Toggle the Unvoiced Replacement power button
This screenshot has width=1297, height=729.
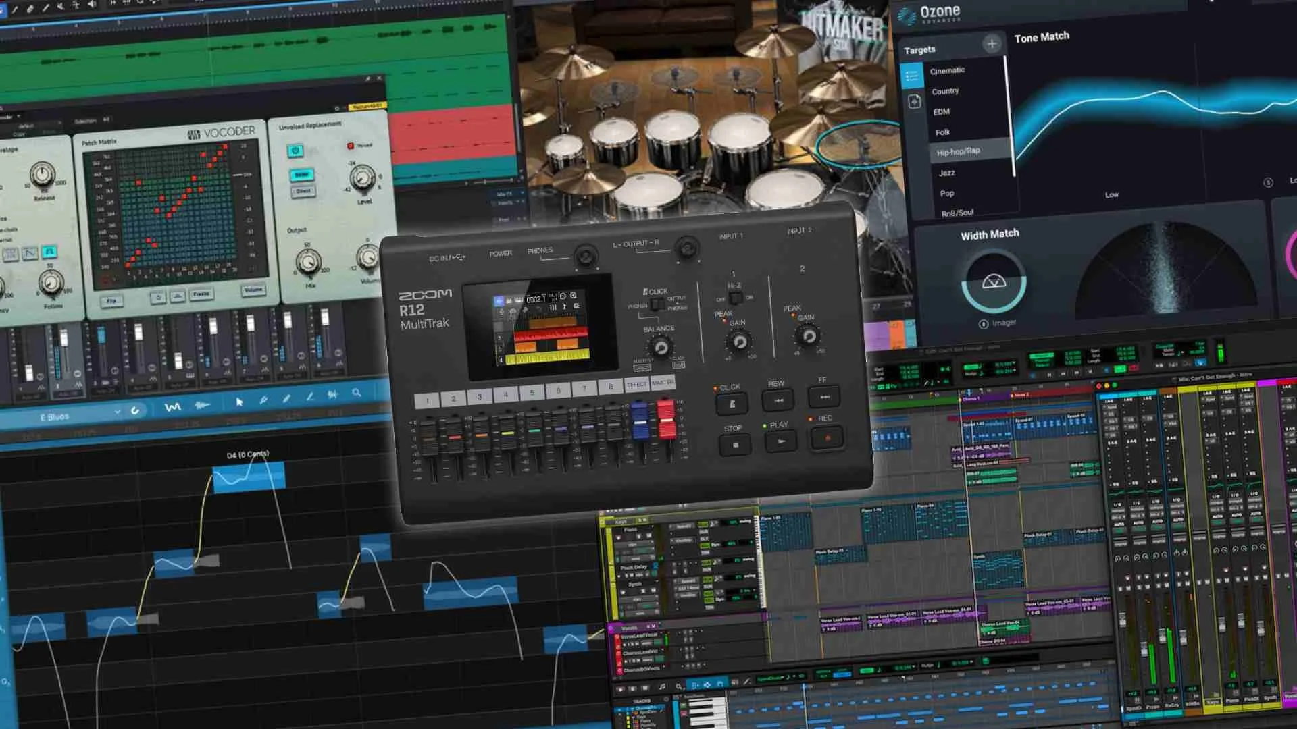pos(295,151)
